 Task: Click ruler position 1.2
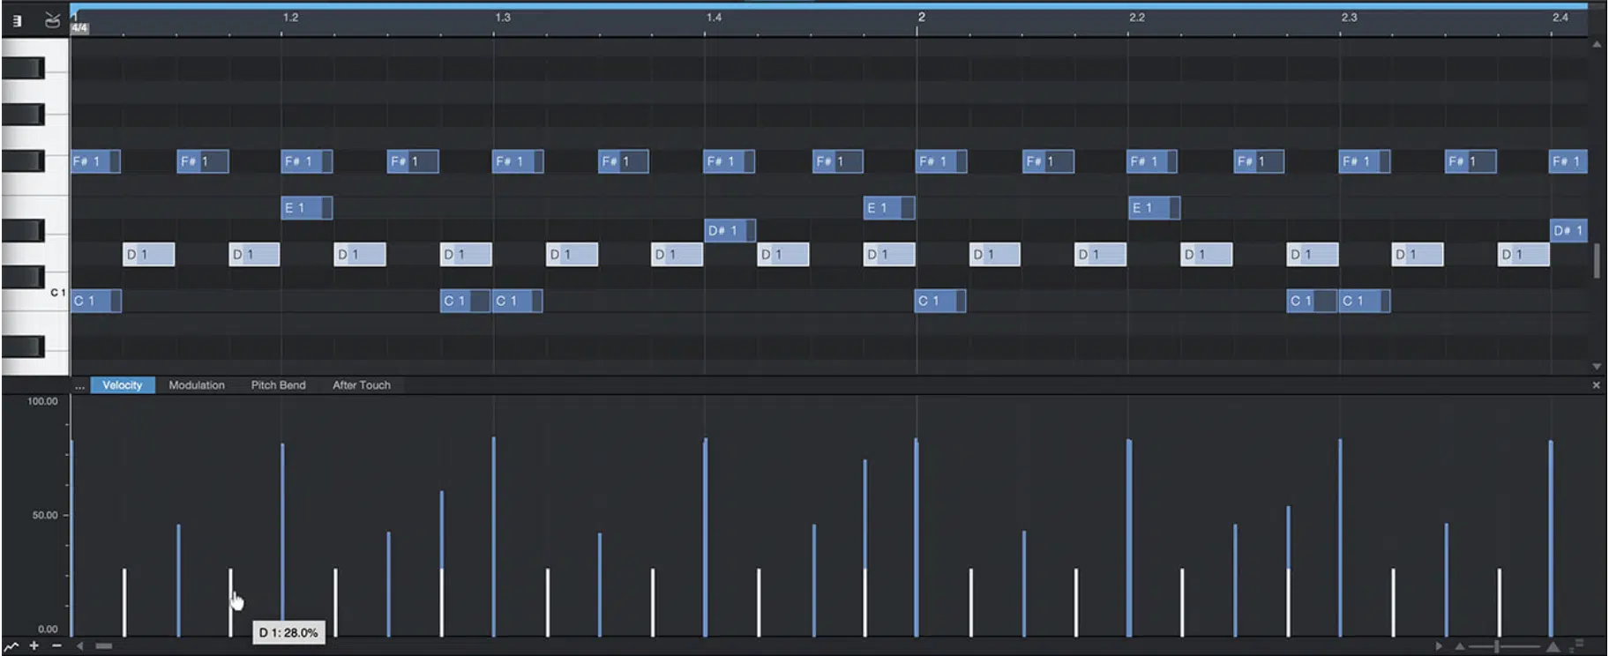pos(290,18)
